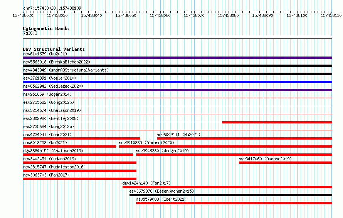Click the chr7:157438020..157438109 region label
The image size is (343, 218).
(52, 8)
